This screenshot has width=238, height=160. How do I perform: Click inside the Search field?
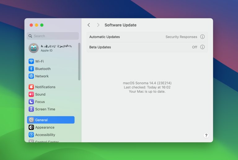[53, 36]
